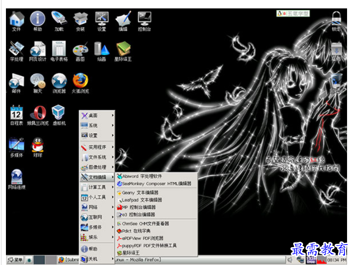The width and height of the screenshot is (352, 265).
Task: Launch the 火狐浏览 Firefox desktop icon
Action: (80, 83)
